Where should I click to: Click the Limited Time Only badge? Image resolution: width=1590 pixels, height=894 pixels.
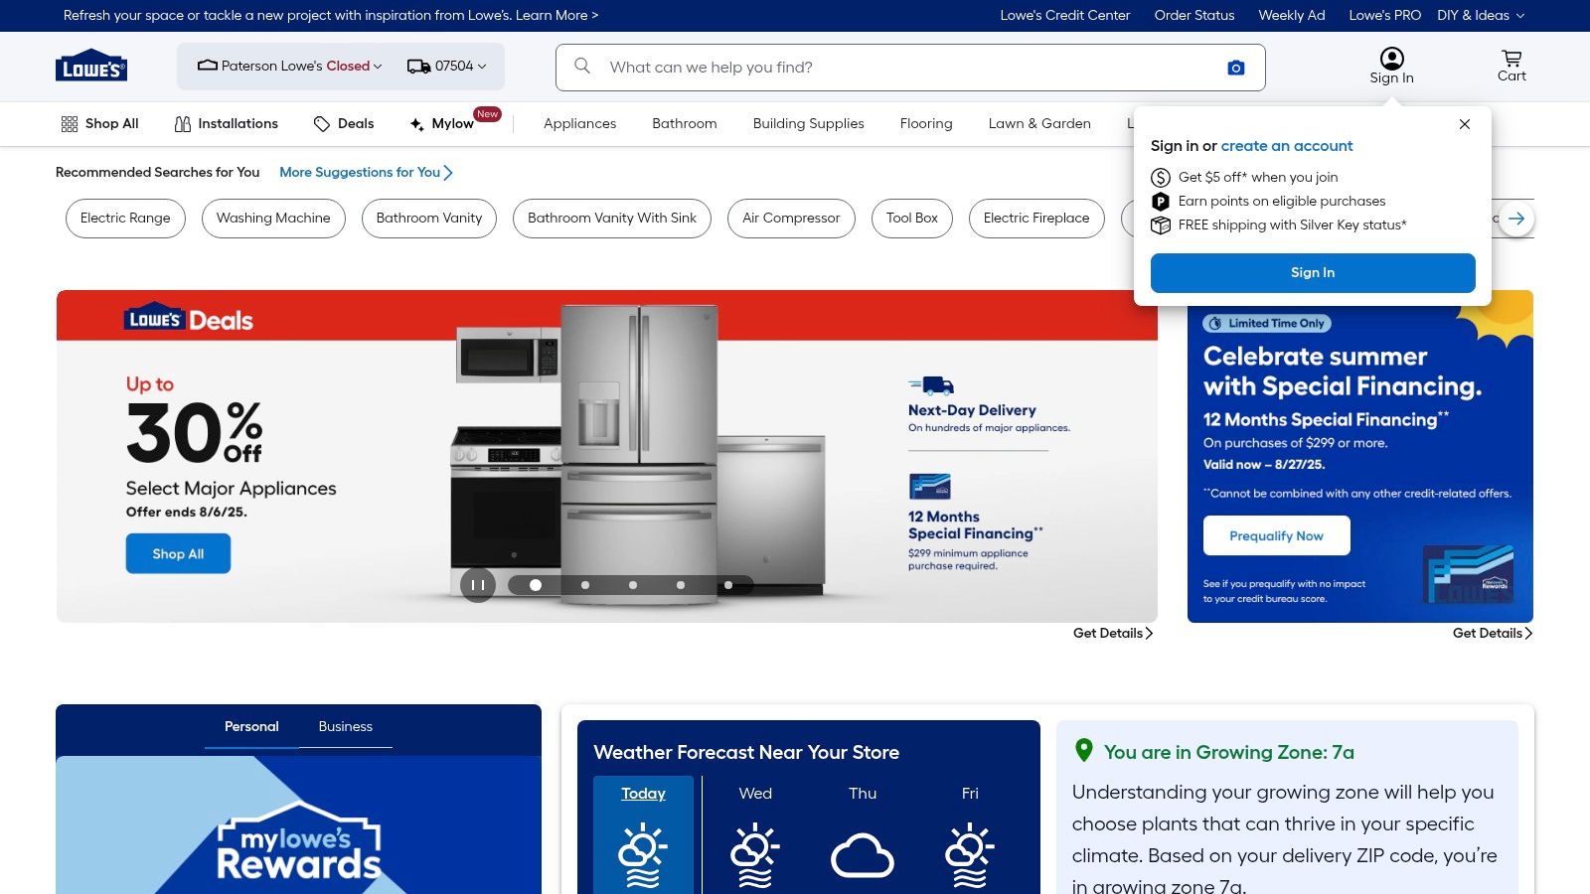coord(1267,323)
